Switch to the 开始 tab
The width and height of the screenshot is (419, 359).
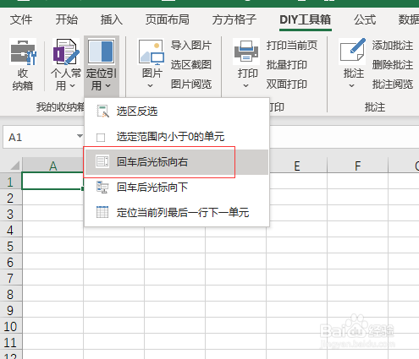point(67,19)
